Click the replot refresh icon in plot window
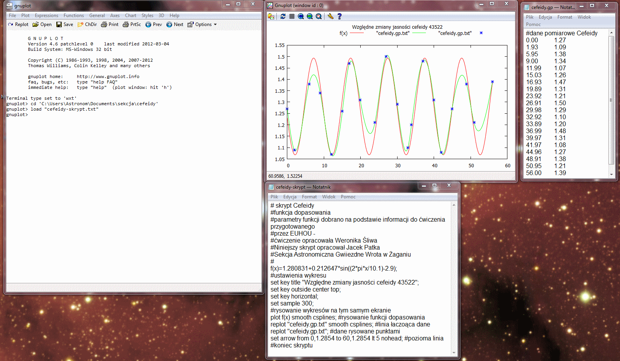The image size is (620, 361). 283,16
